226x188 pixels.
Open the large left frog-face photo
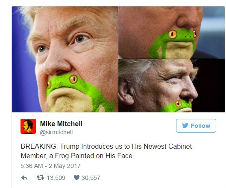click(65, 59)
